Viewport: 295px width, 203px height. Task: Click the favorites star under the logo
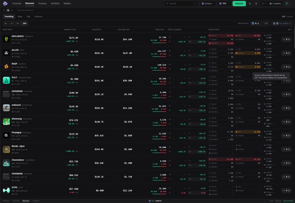[4, 10]
